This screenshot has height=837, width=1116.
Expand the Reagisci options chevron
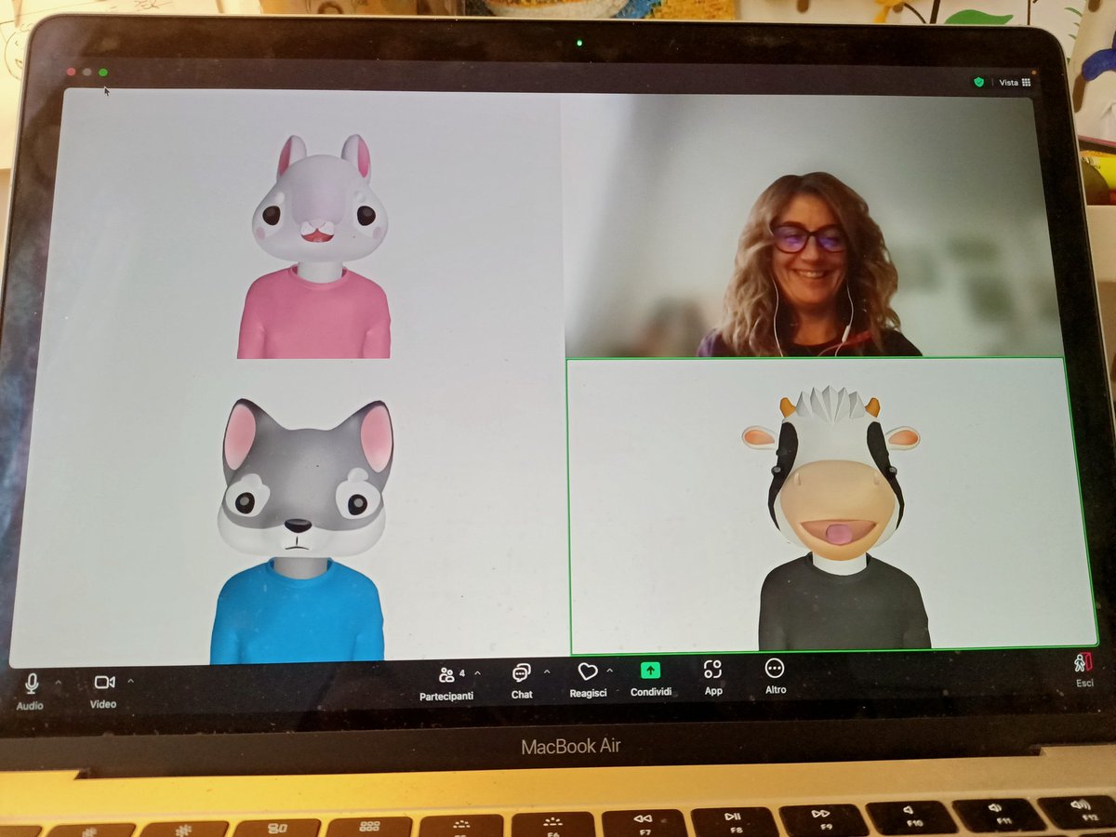tap(610, 670)
